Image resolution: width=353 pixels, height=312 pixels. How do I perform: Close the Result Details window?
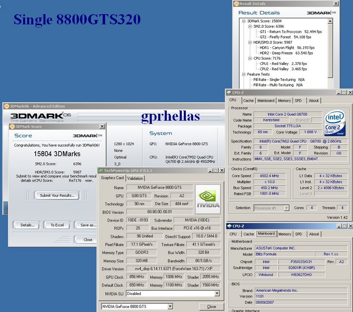pos(336,4)
